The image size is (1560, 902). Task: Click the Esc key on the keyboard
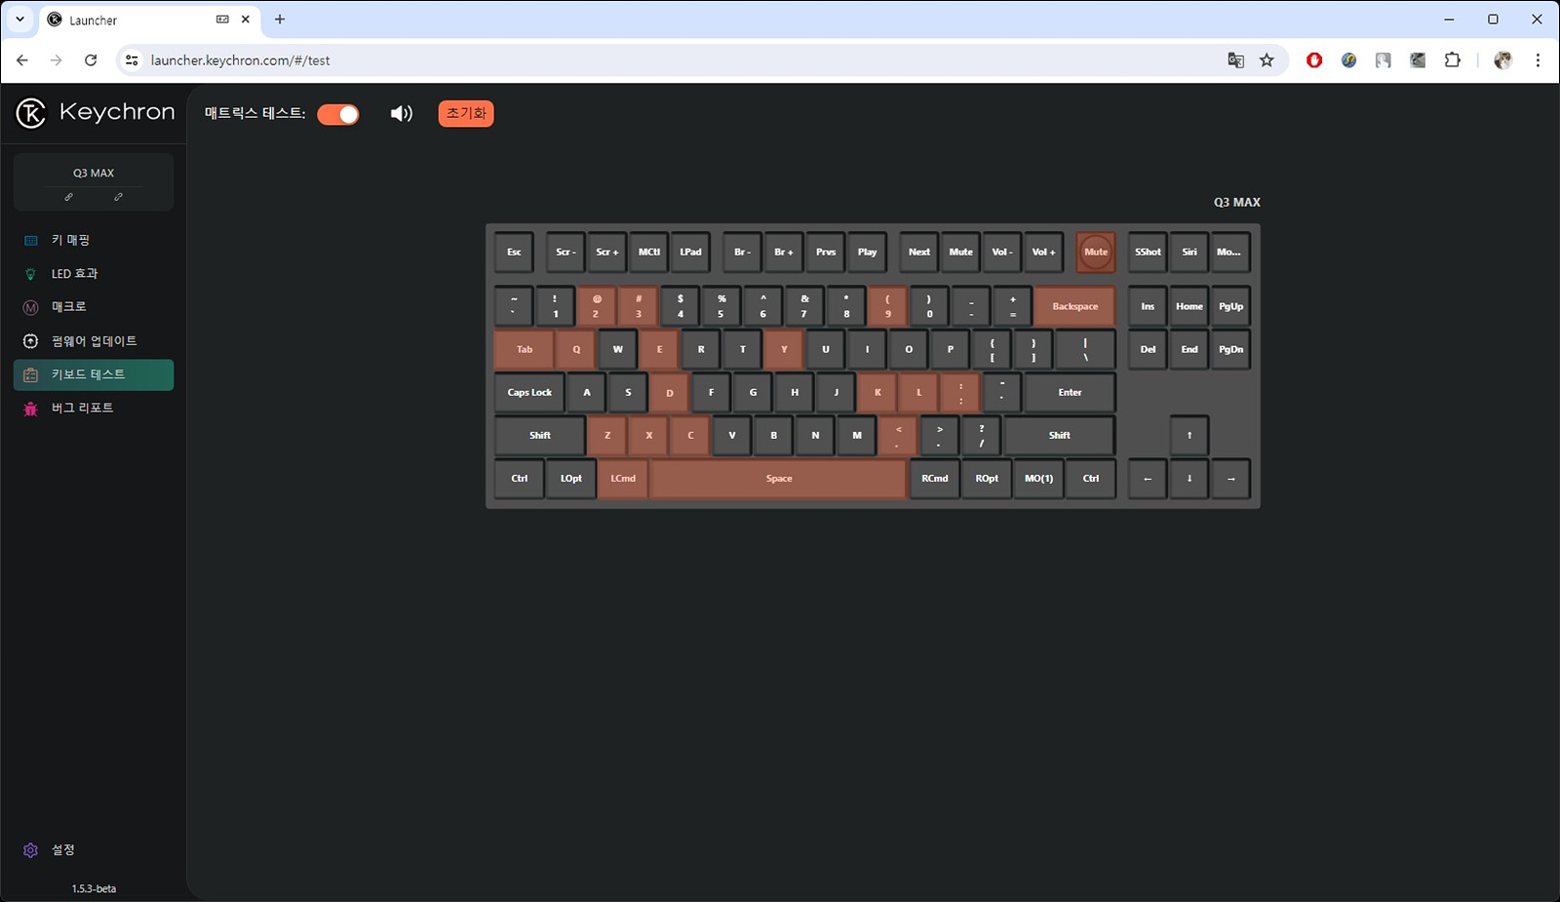coord(514,253)
